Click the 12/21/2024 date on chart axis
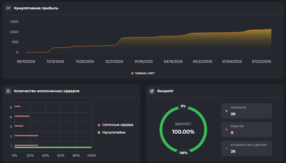Viewport: 286px width, 163px height. pyautogui.click(x=114, y=62)
